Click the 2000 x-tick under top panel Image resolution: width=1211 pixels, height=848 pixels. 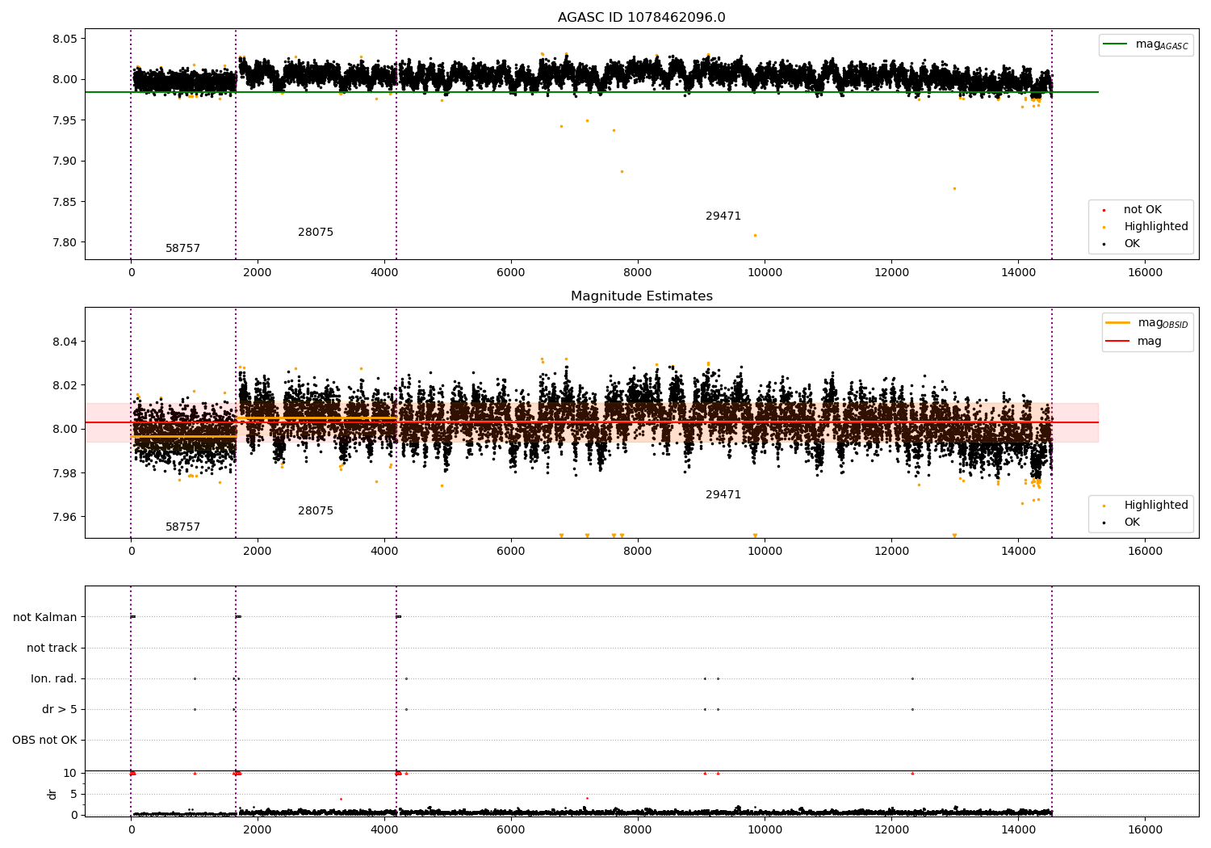258,272
